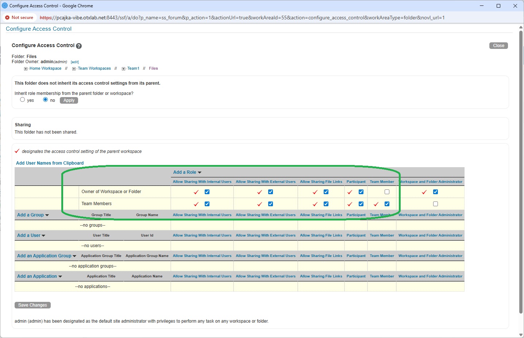The width and height of the screenshot is (524, 338).
Task: Expand the Team1 breadcrumb plus icon
Action: [x=123, y=69]
